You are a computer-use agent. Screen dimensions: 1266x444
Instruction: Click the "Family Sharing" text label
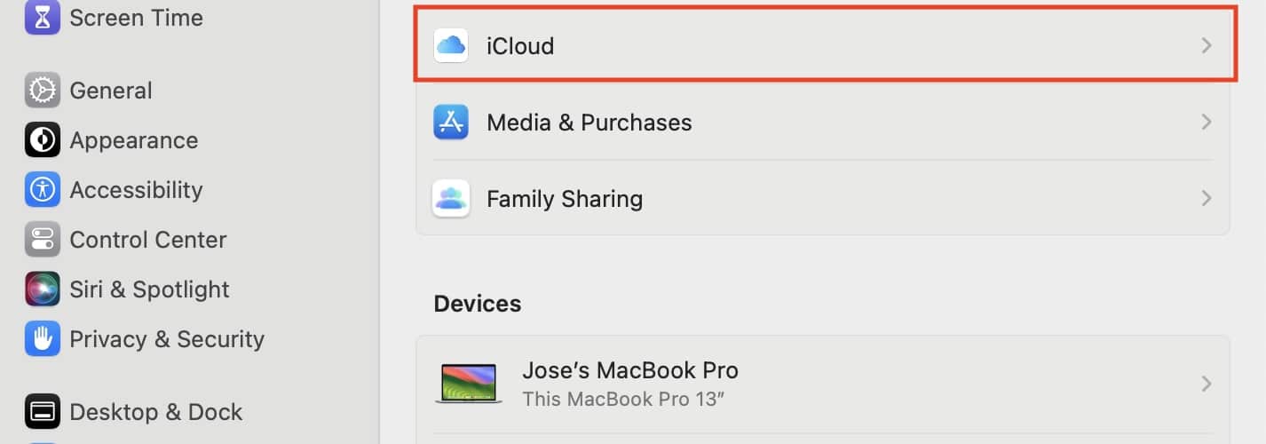point(564,199)
